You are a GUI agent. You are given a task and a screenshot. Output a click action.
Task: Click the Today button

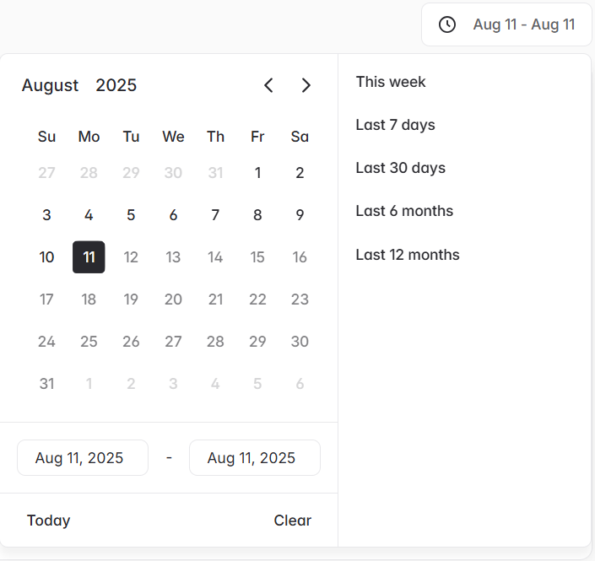(x=48, y=521)
